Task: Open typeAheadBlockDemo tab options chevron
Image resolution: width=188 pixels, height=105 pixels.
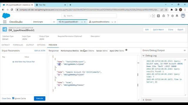Action: click(112, 22)
